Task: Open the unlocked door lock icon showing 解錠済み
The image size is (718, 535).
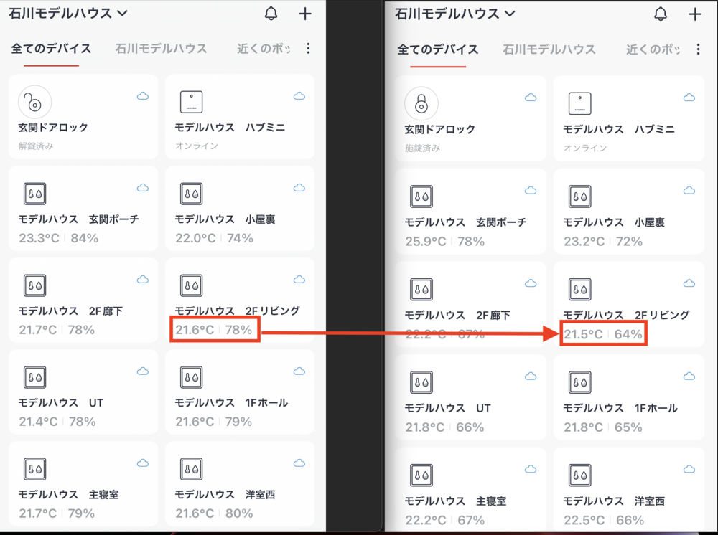Action: 34,102
